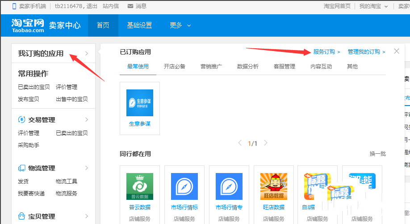This screenshot has height=224, width=410.
Task: Expand the 宝贝管理 section chevron
Action: click(87, 216)
